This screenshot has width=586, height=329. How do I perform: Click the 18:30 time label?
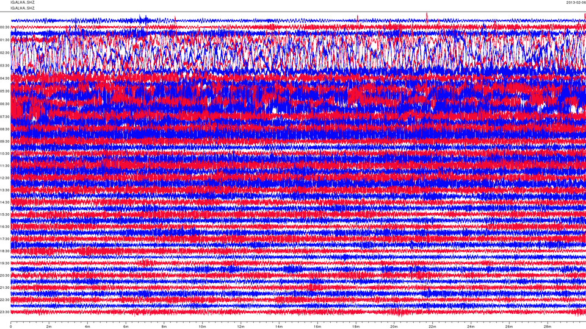5,252
